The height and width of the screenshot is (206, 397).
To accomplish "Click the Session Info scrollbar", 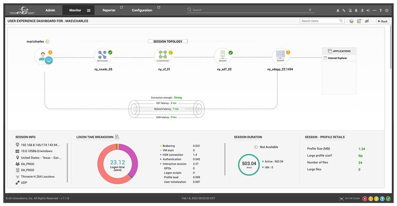I will tap(67, 163).
